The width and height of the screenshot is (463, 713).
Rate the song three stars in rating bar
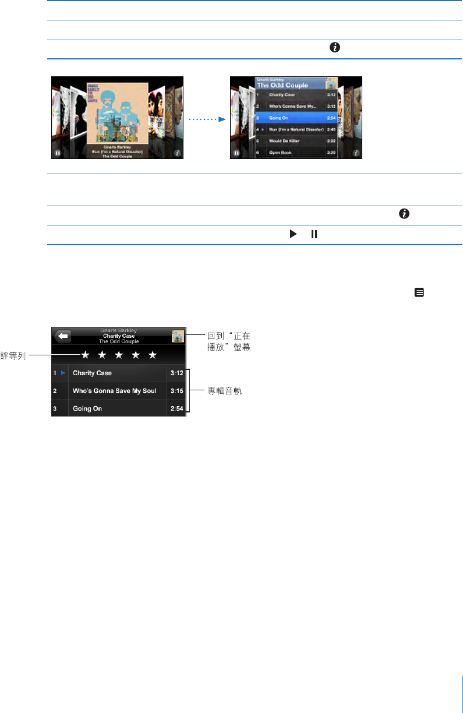click(x=119, y=354)
